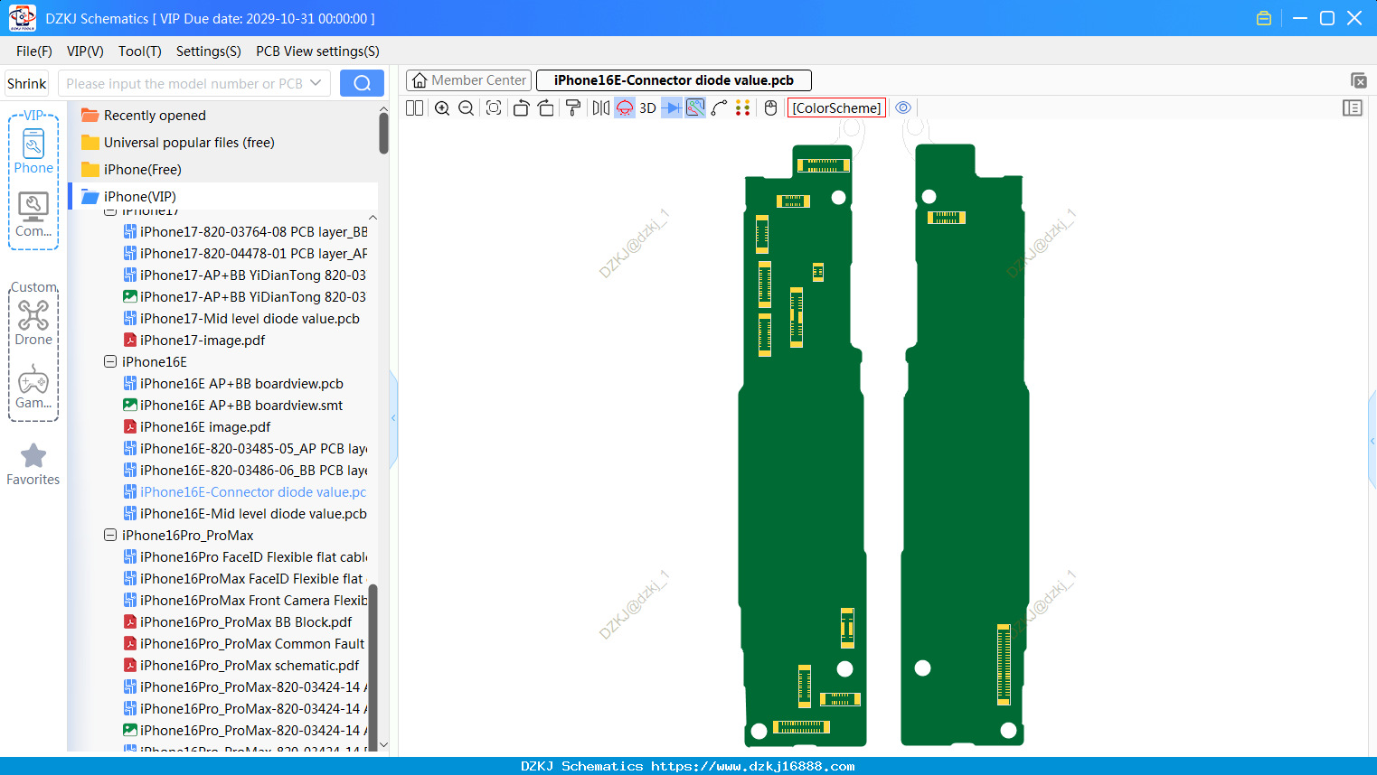
Task: Select the Phone category icon
Action: pyautogui.click(x=33, y=151)
